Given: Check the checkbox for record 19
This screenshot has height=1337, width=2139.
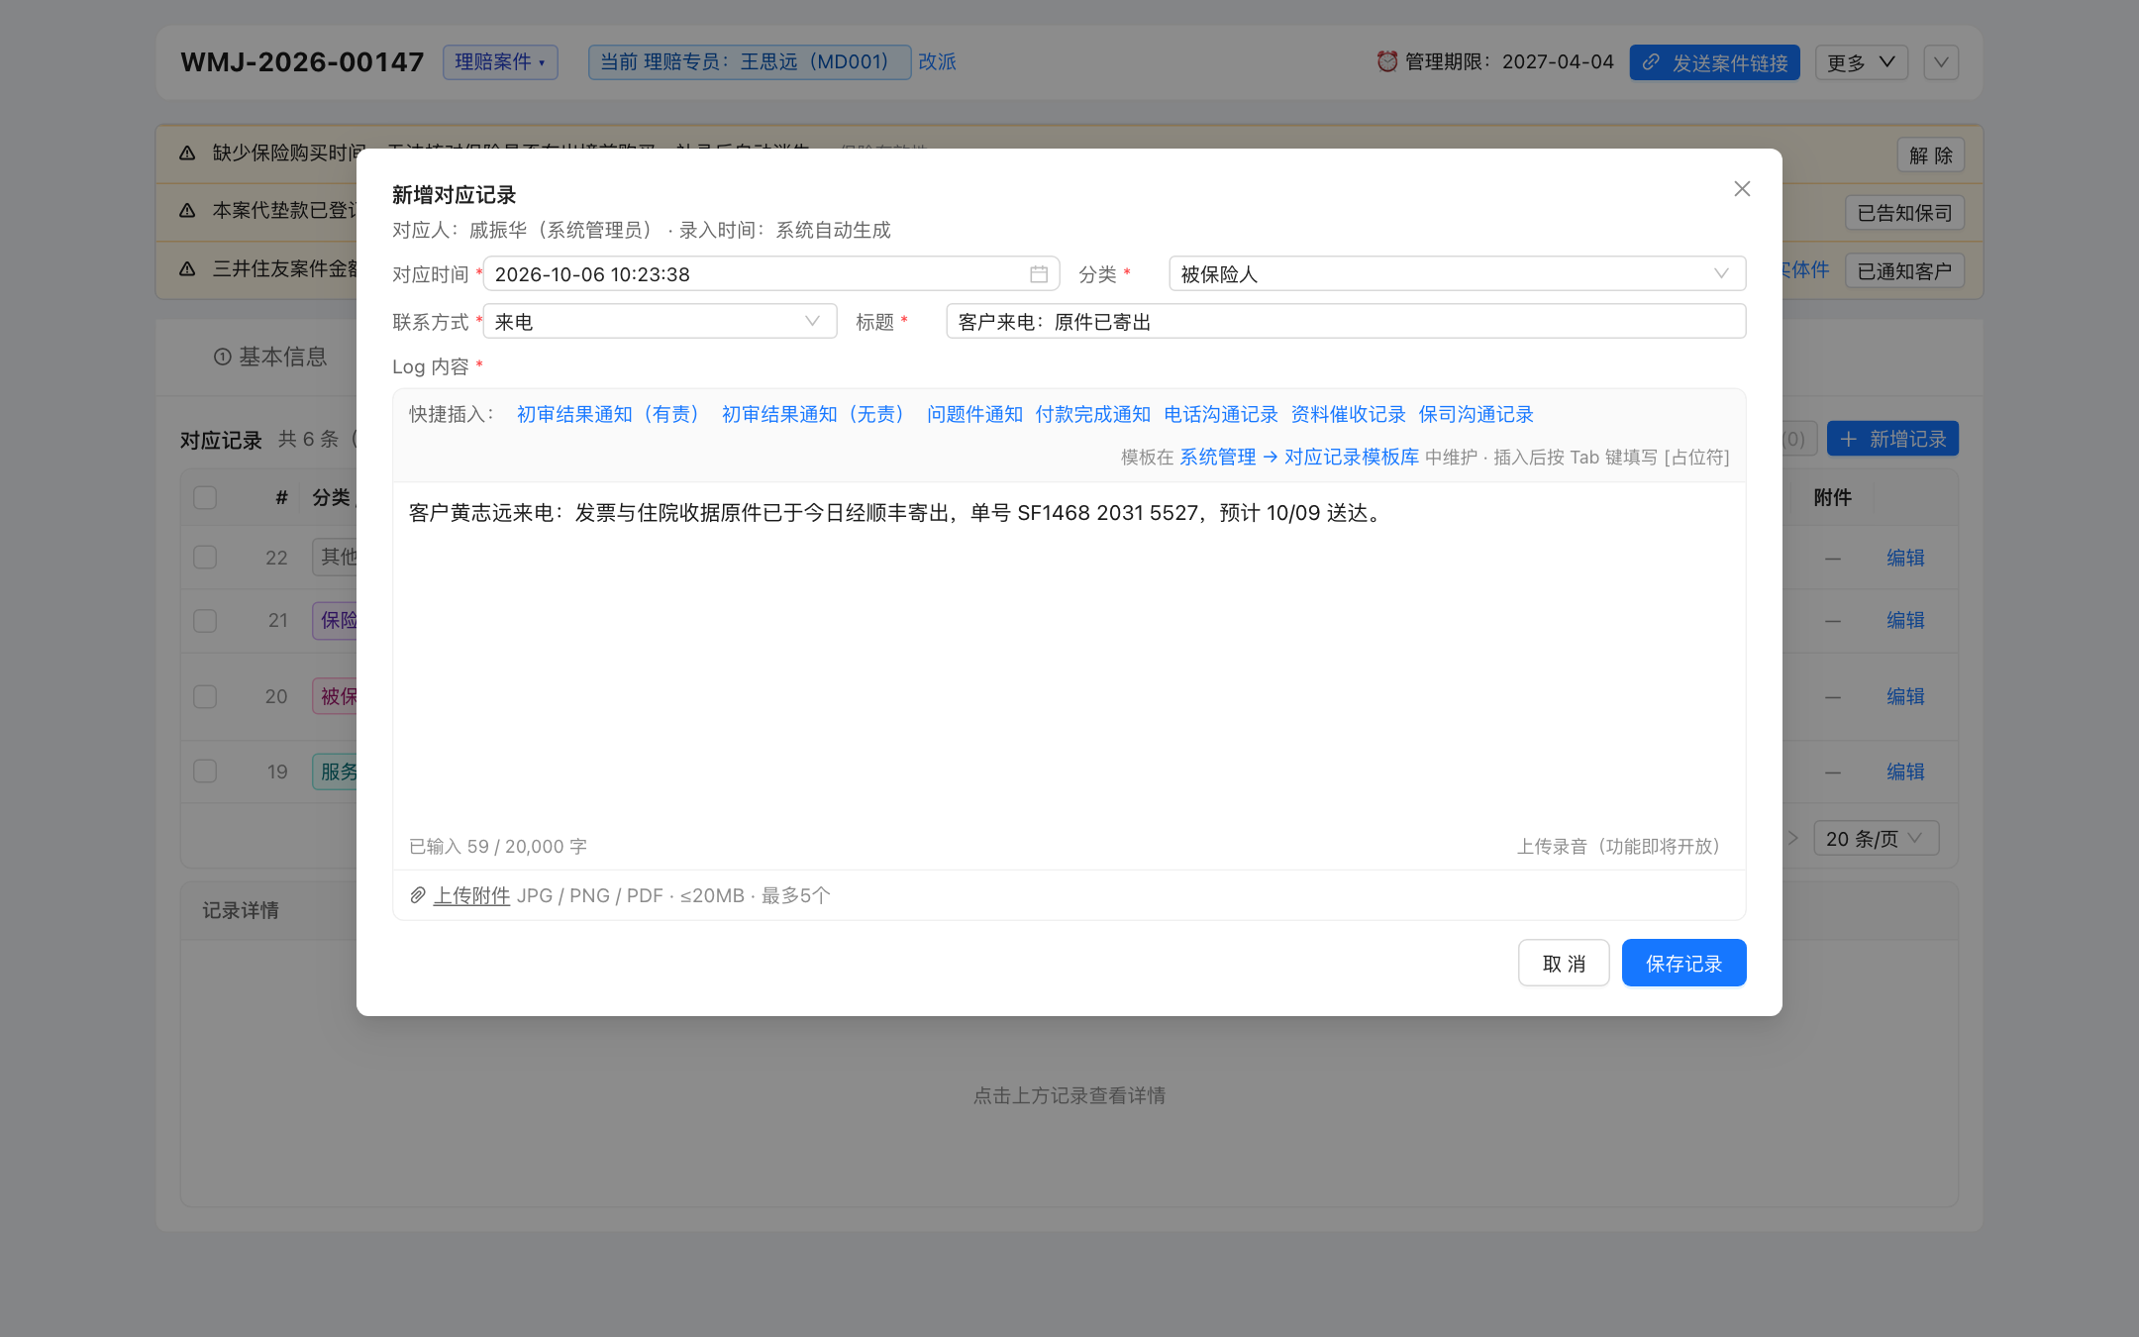Looking at the screenshot, I should click(205, 771).
